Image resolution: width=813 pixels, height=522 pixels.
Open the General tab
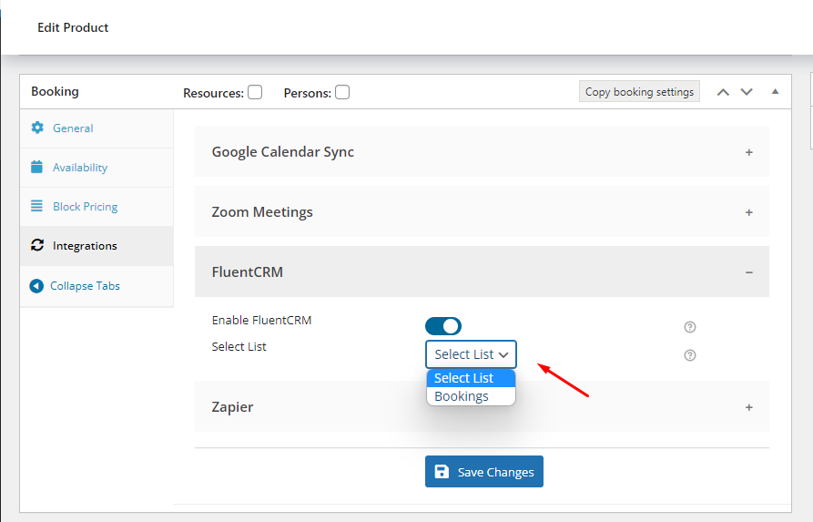(97, 128)
